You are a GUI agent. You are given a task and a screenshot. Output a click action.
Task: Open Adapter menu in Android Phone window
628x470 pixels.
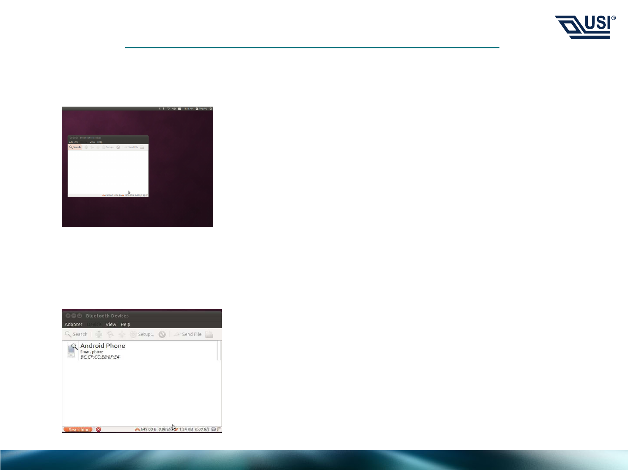[74, 324]
